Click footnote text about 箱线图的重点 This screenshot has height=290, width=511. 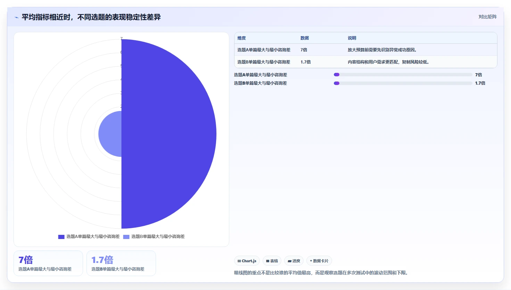point(321,273)
